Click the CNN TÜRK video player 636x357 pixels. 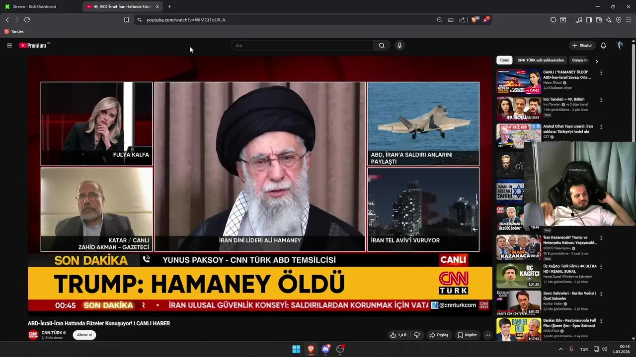tap(260, 185)
